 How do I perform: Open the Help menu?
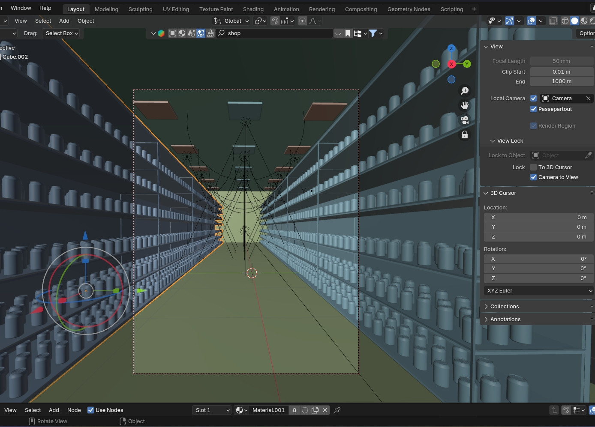45,8
